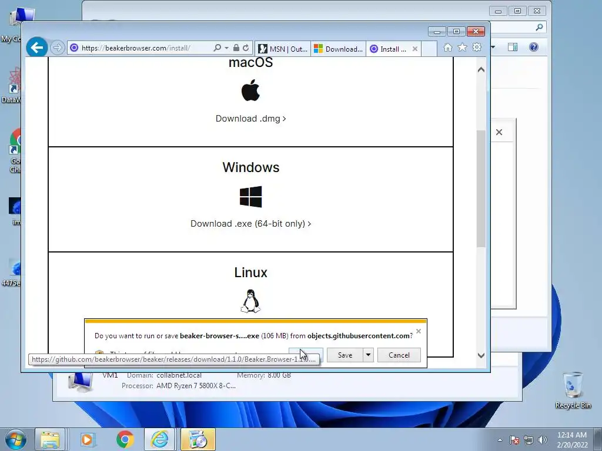Click the network tray icon
Image resolution: width=602 pixels, height=451 pixels.
click(529, 440)
